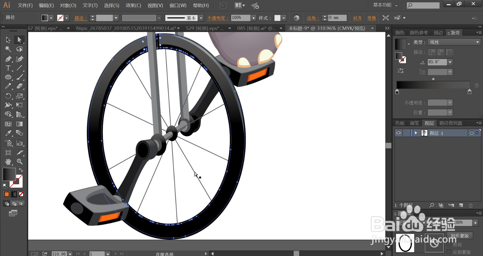Select the Ellipse tool
Screen dimensions: 483x256
coord(8,77)
